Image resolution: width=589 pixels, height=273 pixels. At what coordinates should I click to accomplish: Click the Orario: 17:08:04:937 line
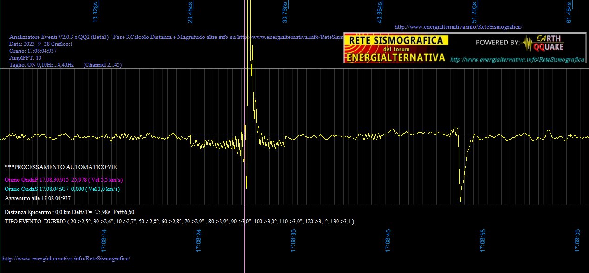point(33,51)
